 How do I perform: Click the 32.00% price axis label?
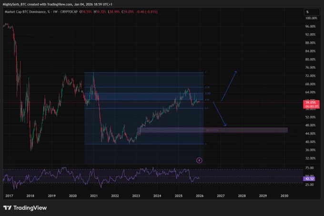click(310, 158)
